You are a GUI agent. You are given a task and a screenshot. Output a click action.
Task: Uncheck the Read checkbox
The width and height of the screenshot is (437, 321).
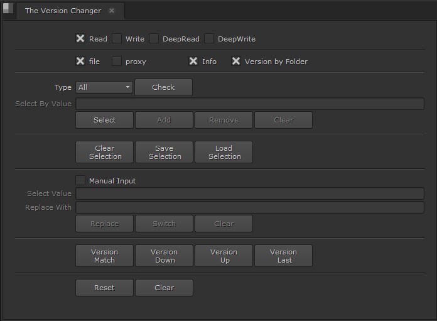80,39
